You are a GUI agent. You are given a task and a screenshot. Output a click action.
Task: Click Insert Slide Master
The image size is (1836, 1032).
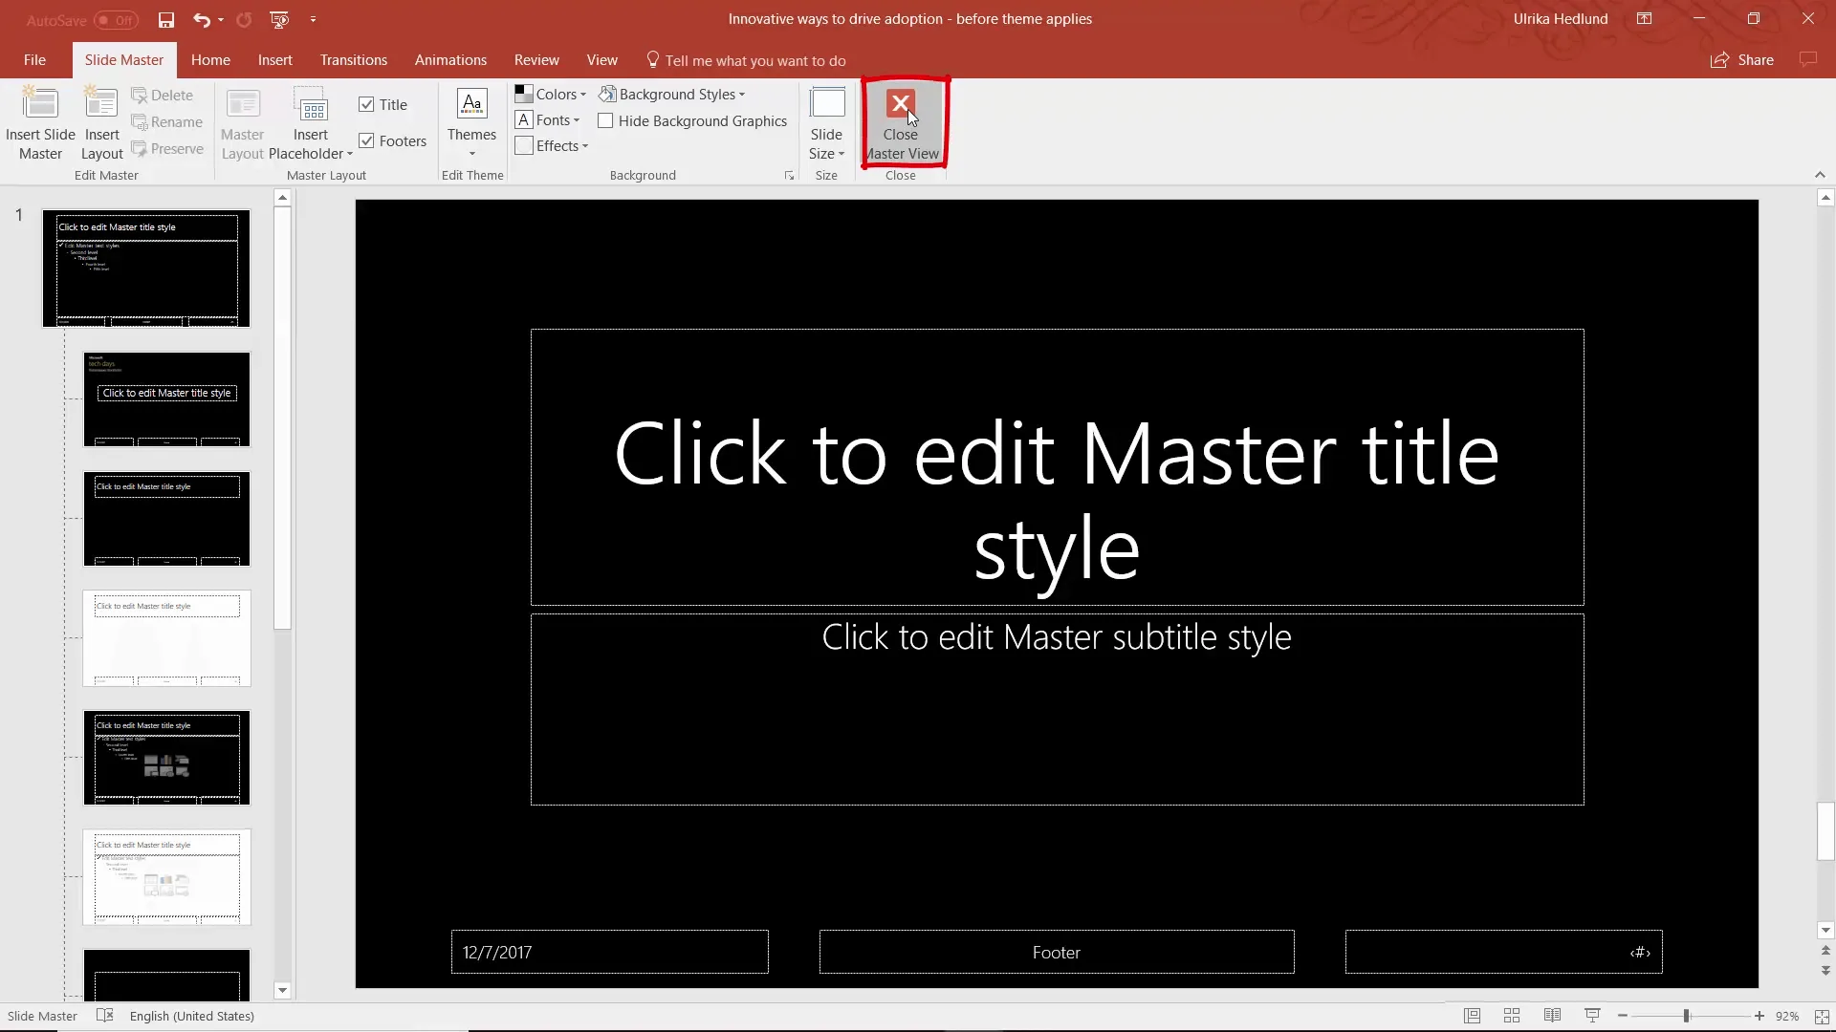[40, 124]
